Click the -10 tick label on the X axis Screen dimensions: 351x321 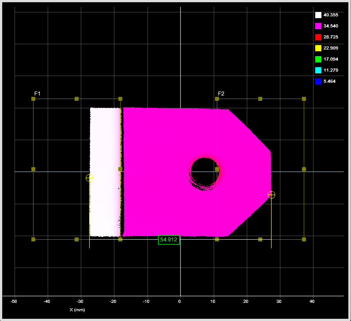[147, 302]
